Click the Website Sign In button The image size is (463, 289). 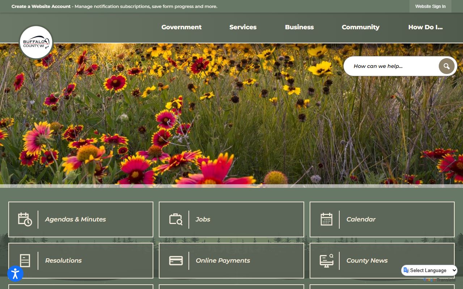point(430,7)
